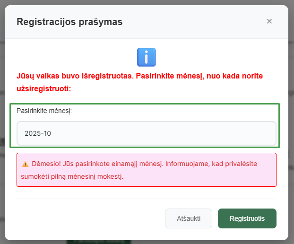Click the "užsiregistruoti:" line of red text
The width and height of the screenshot is (294, 244).
pyautogui.click(x=43, y=88)
